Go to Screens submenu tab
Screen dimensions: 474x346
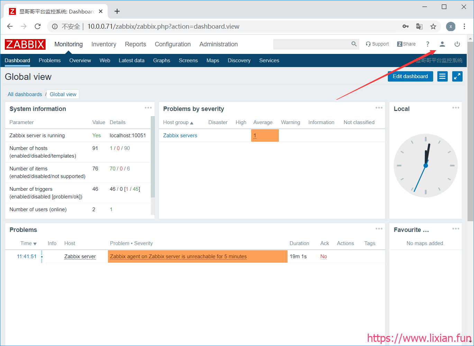pyautogui.click(x=188, y=60)
